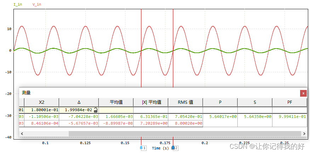The height and width of the screenshot is (153, 310).
Task: Click the S column header
Action: pos(255,102)
